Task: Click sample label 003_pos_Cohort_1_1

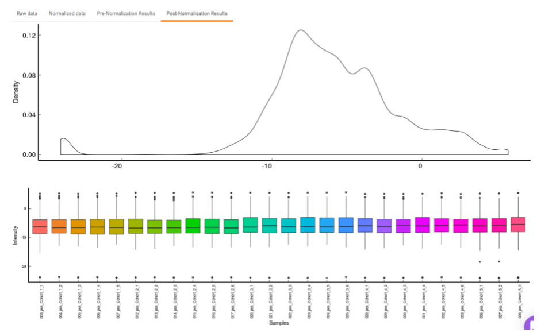Action: [x=41, y=302]
